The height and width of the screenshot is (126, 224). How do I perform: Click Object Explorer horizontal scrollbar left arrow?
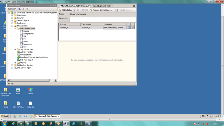[9, 80]
